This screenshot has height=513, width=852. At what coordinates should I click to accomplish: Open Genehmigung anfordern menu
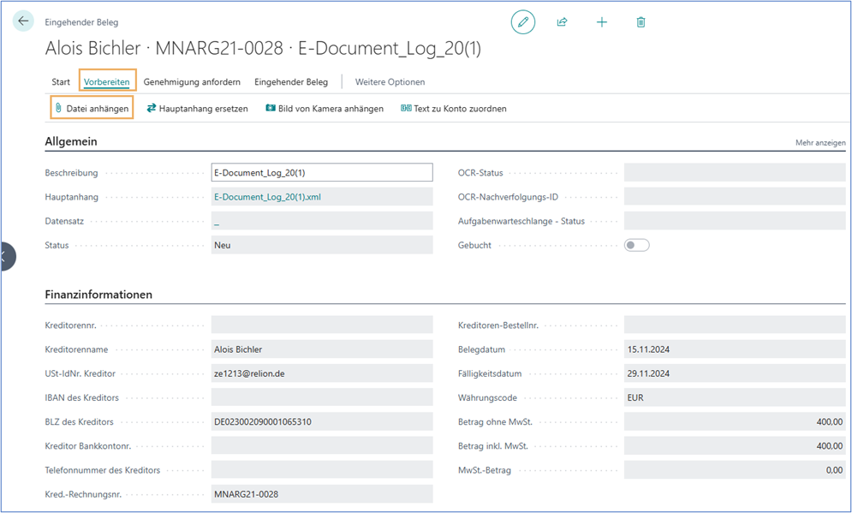[192, 82]
